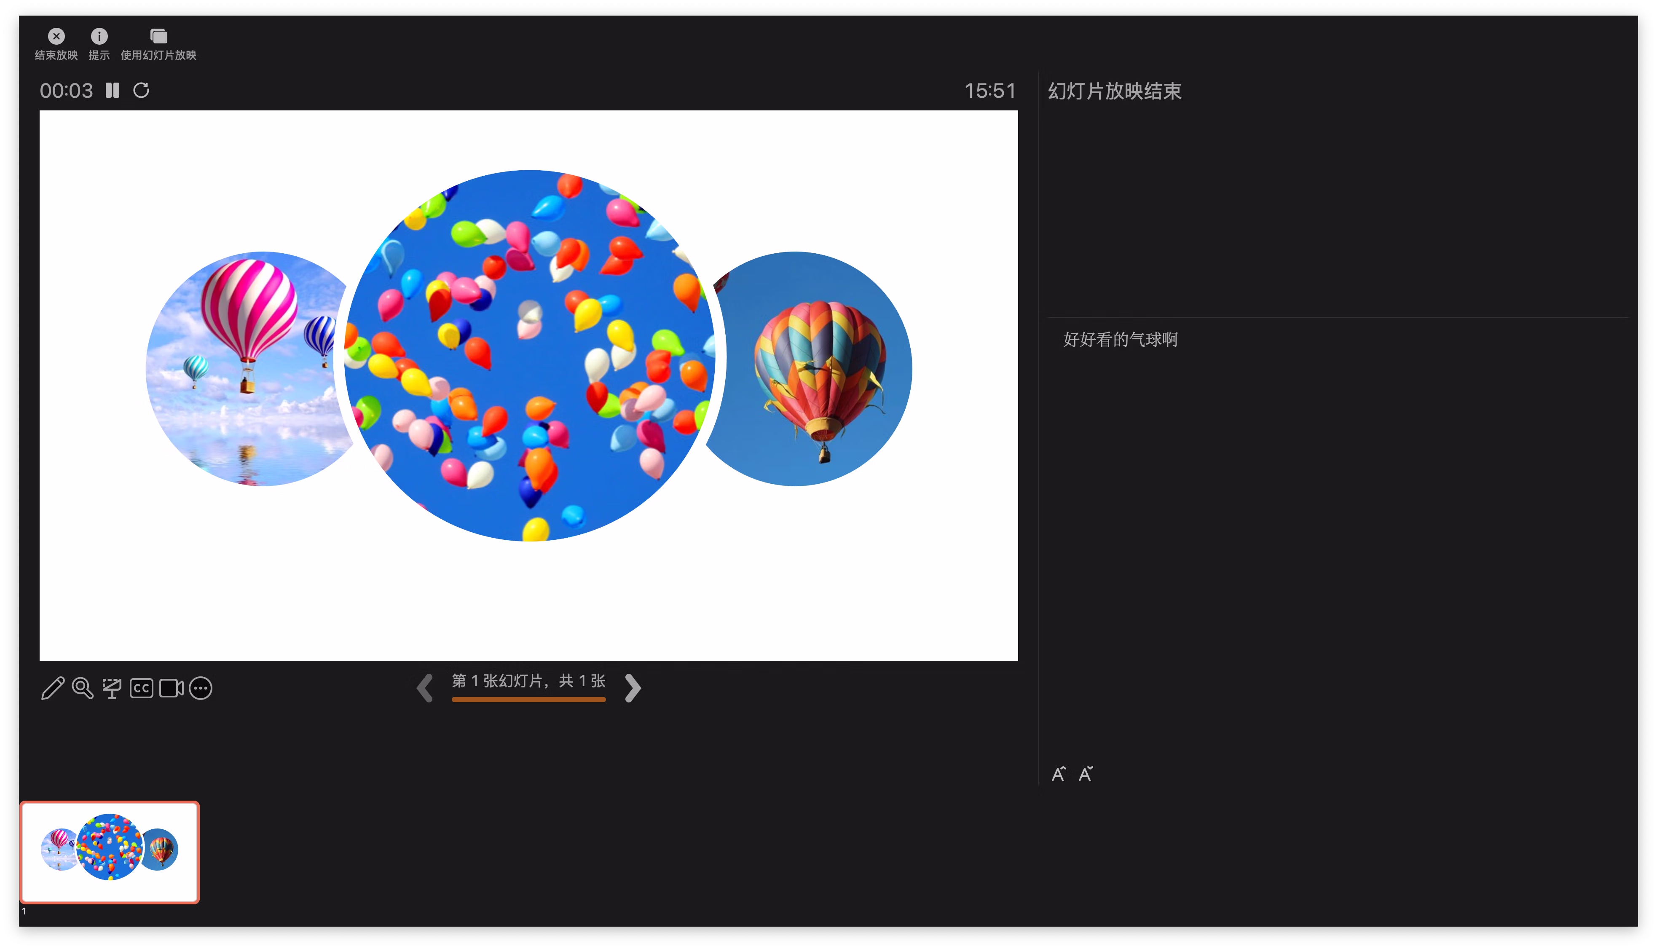Reset the elapsed timer
Screen dimensions: 1657x949
142,90
